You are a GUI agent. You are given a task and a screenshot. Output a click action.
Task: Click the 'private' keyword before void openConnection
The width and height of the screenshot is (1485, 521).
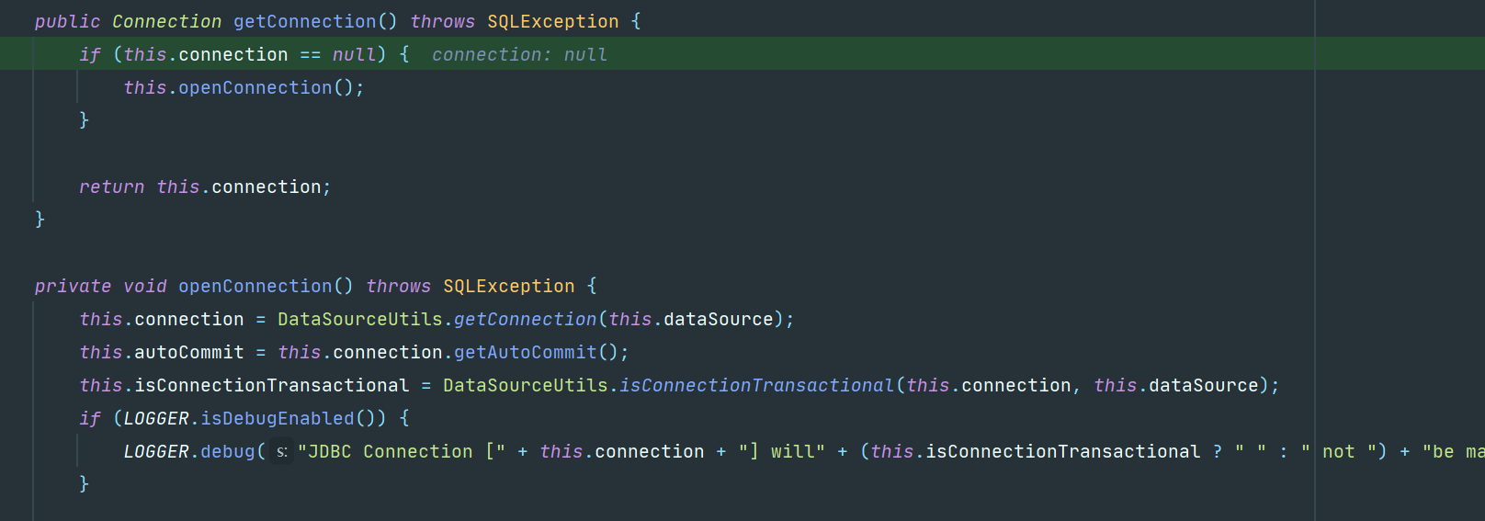tap(73, 286)
